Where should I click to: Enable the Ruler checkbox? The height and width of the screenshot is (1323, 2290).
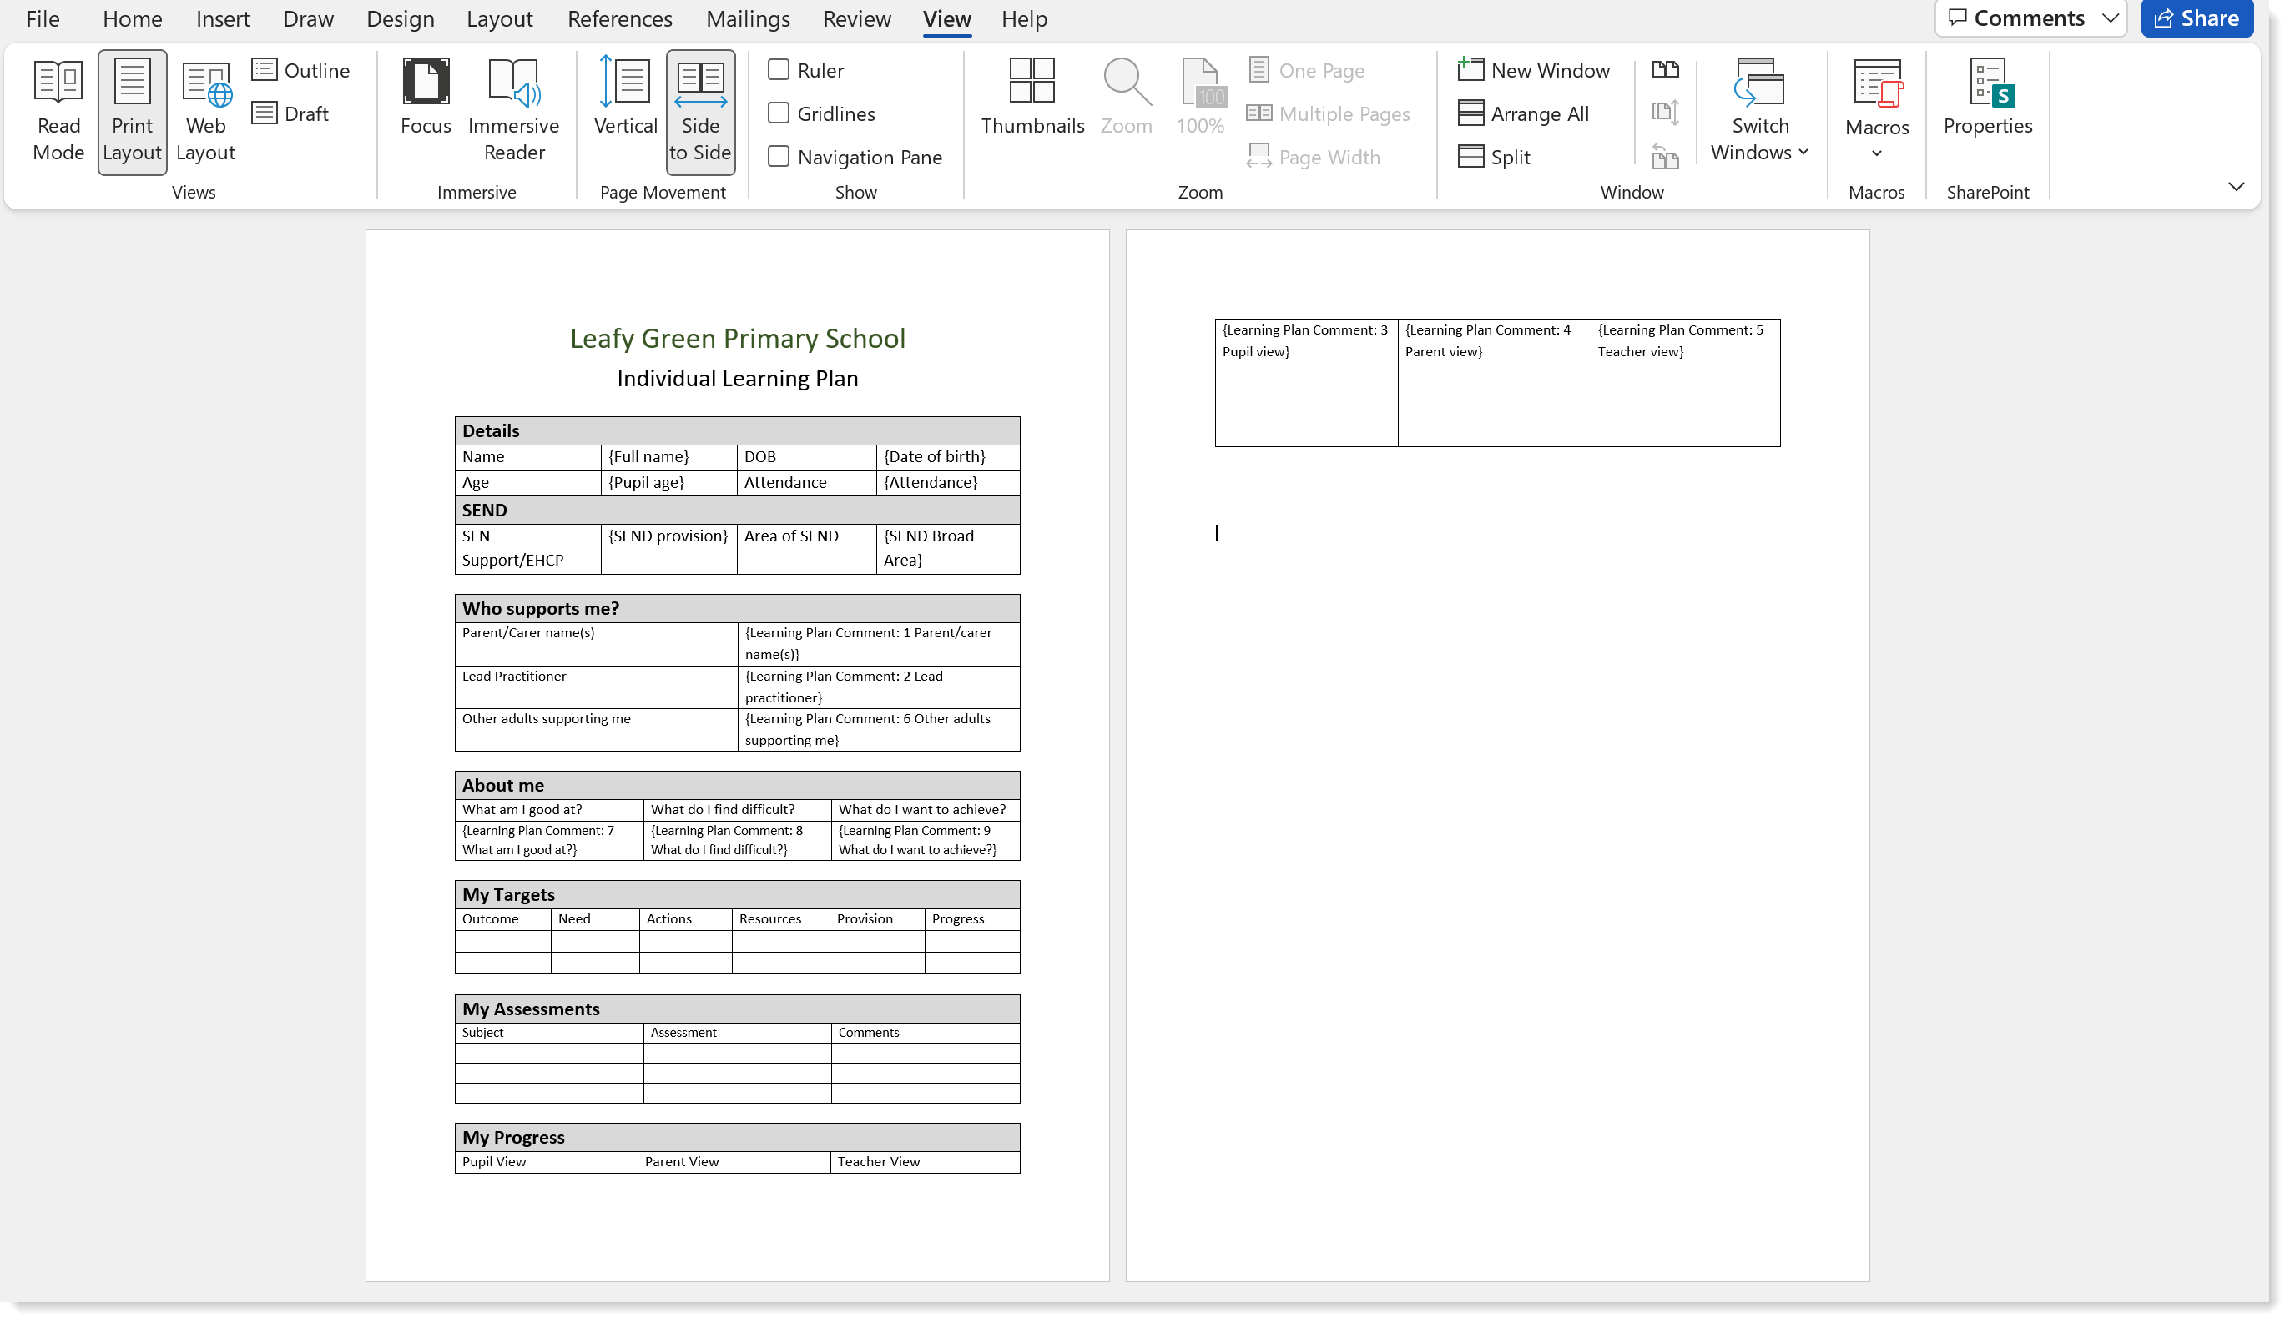click(778, 70)
